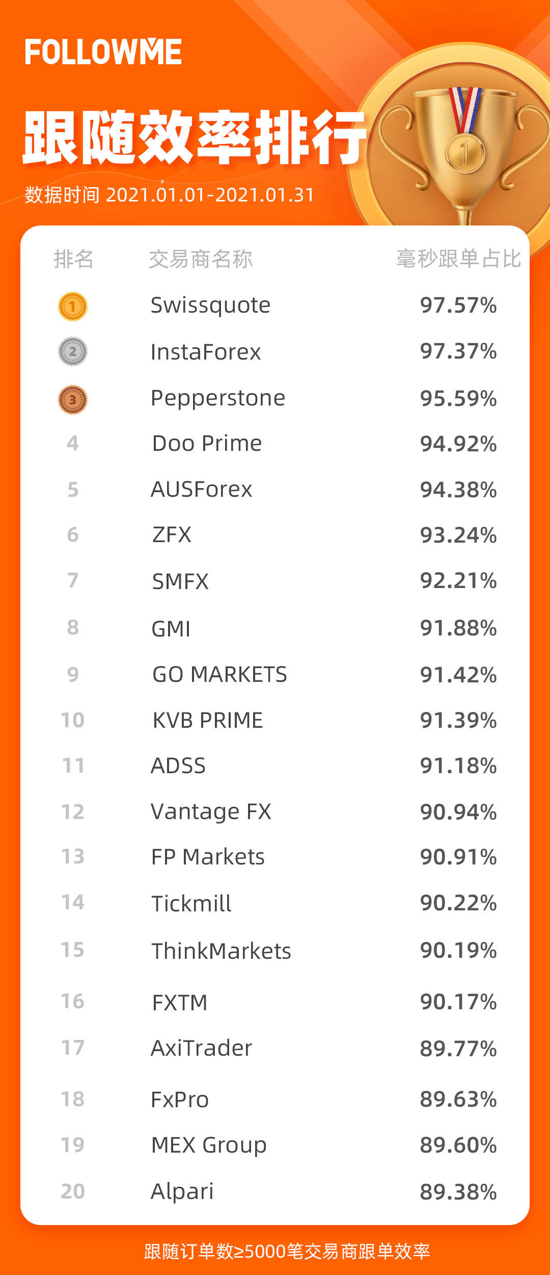The width and height of the screenshot is (550, 1275).
Task: Click the ThinkMarkets broker name
Action: pyautogui.click(x=221, y=951)
